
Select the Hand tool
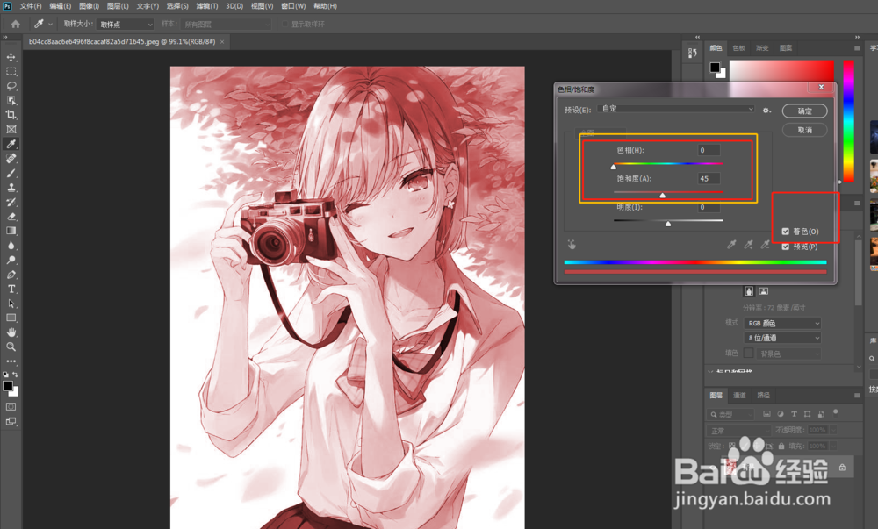(x=11, y=332)
